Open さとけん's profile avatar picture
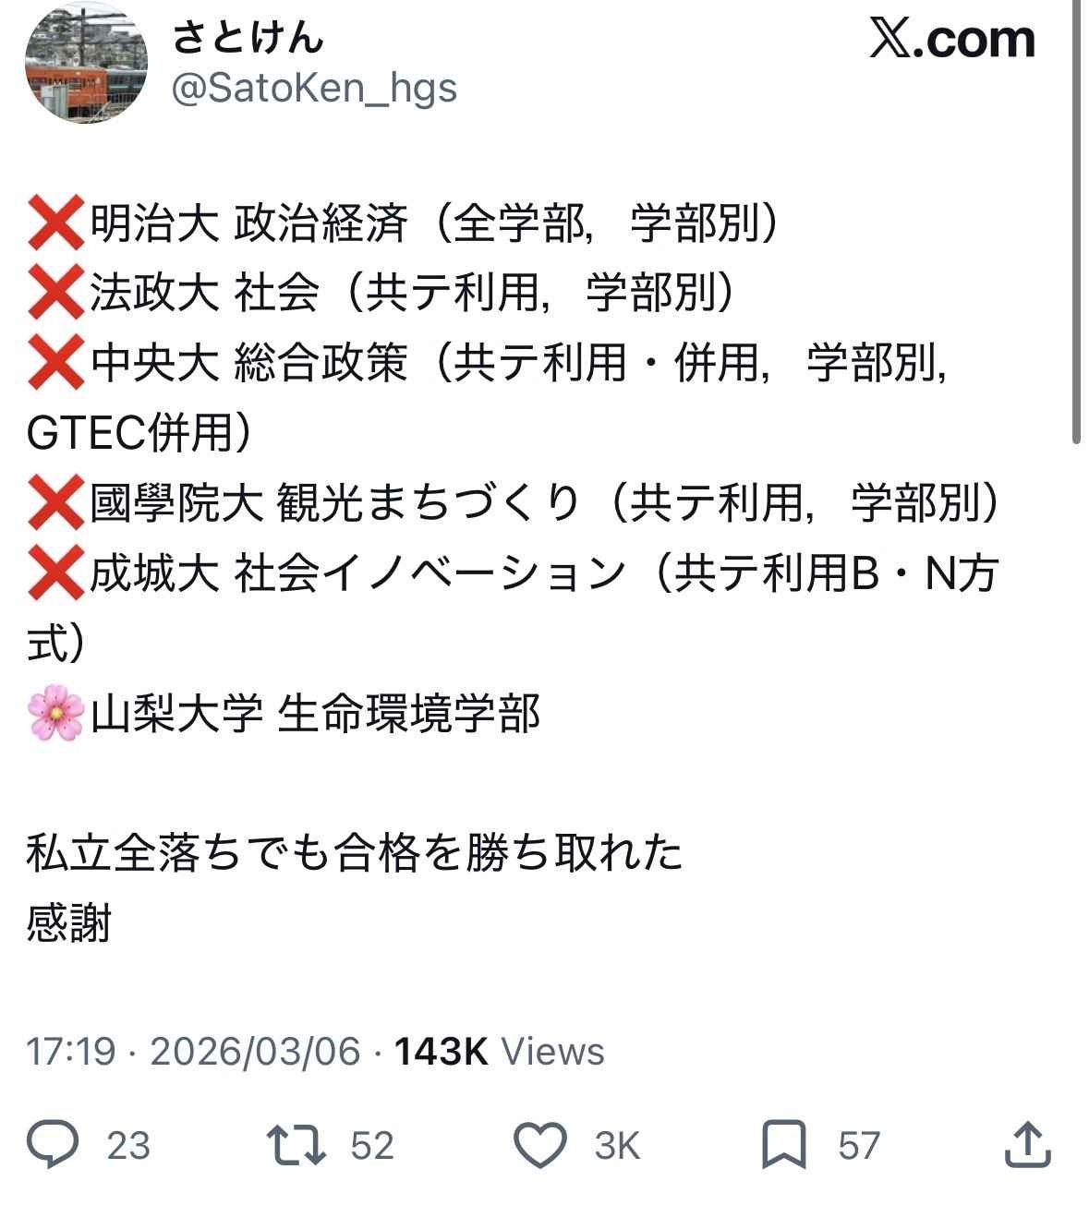The image size is (1089, 1205). click(87, 63)
